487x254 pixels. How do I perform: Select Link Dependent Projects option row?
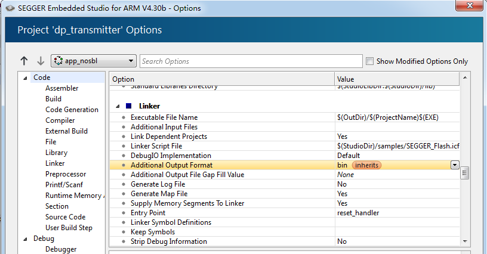(285, 137)
